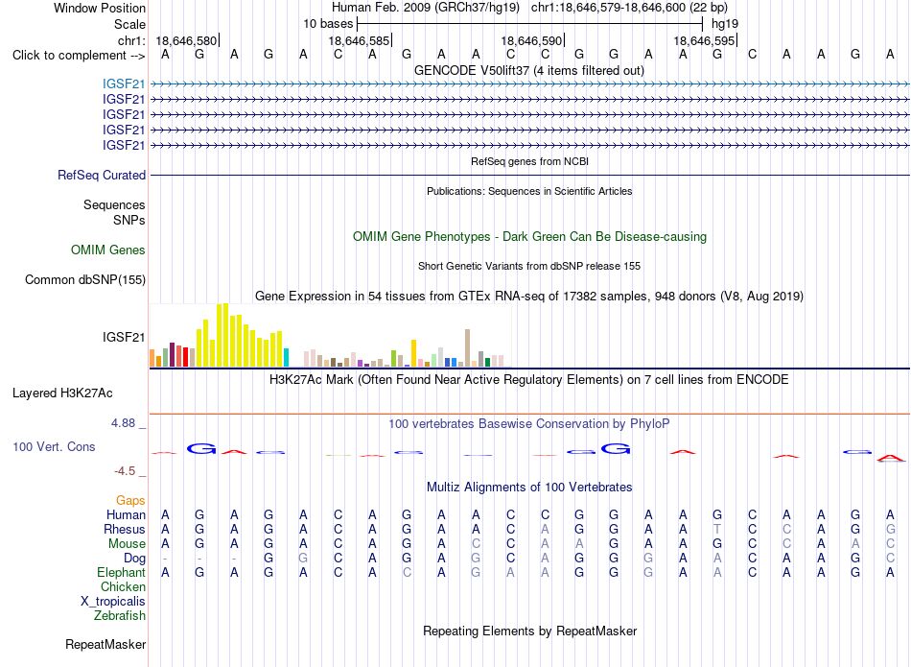
Task: Click the "10 bases" scale text
Action: [328, 24]
